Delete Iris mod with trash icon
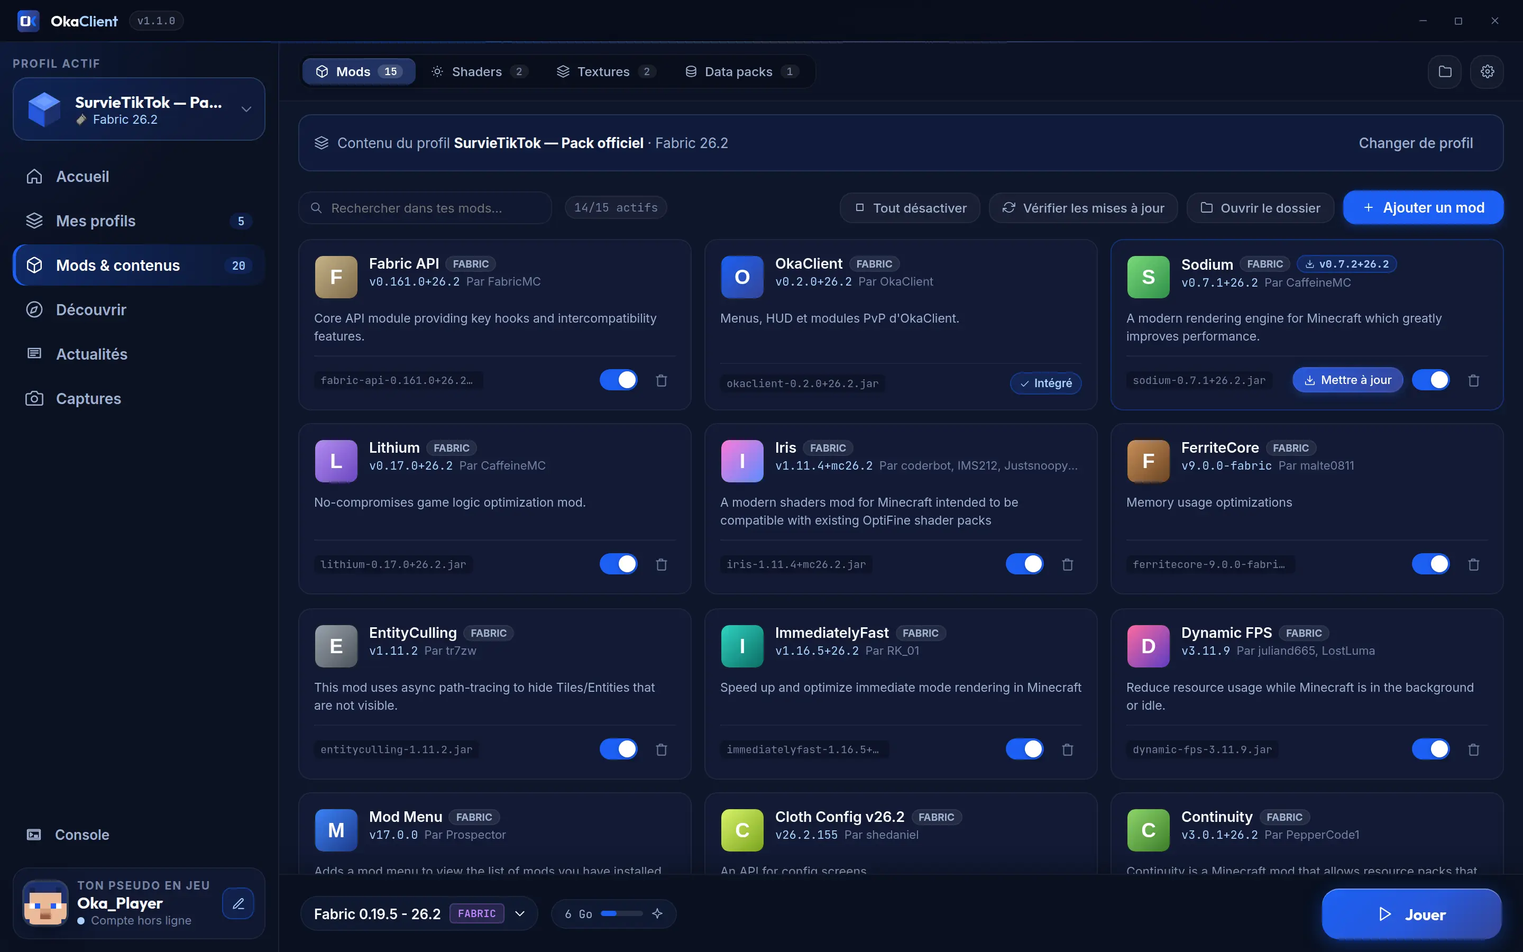Viewport: 1523px width, 952px height. [1067, 564]
